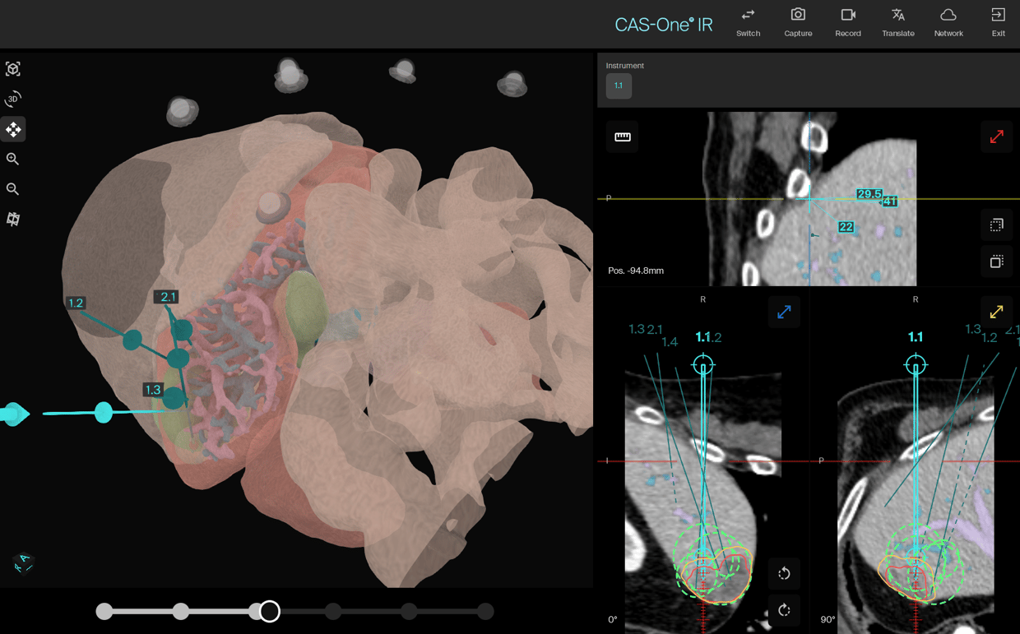The image size is (1020, 634).
Task: Exit the application
Action: 998,22
